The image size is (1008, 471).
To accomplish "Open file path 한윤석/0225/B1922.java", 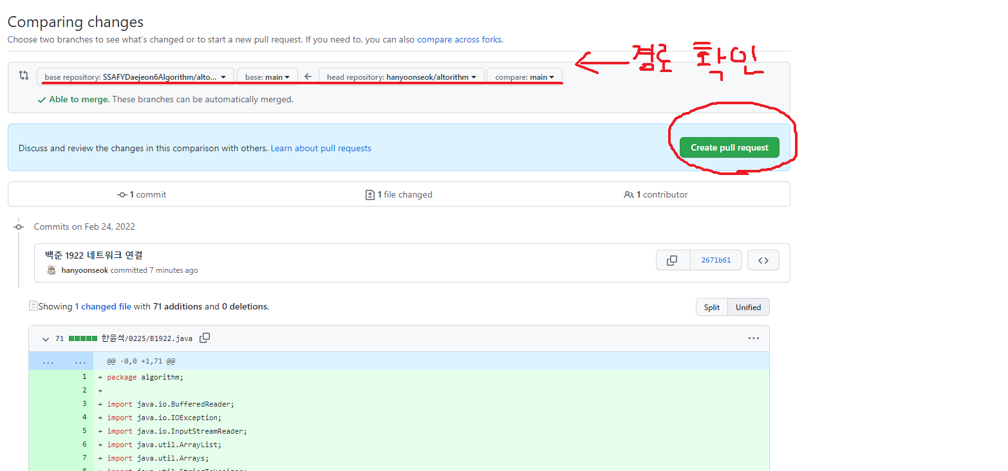I will [147, 338].
